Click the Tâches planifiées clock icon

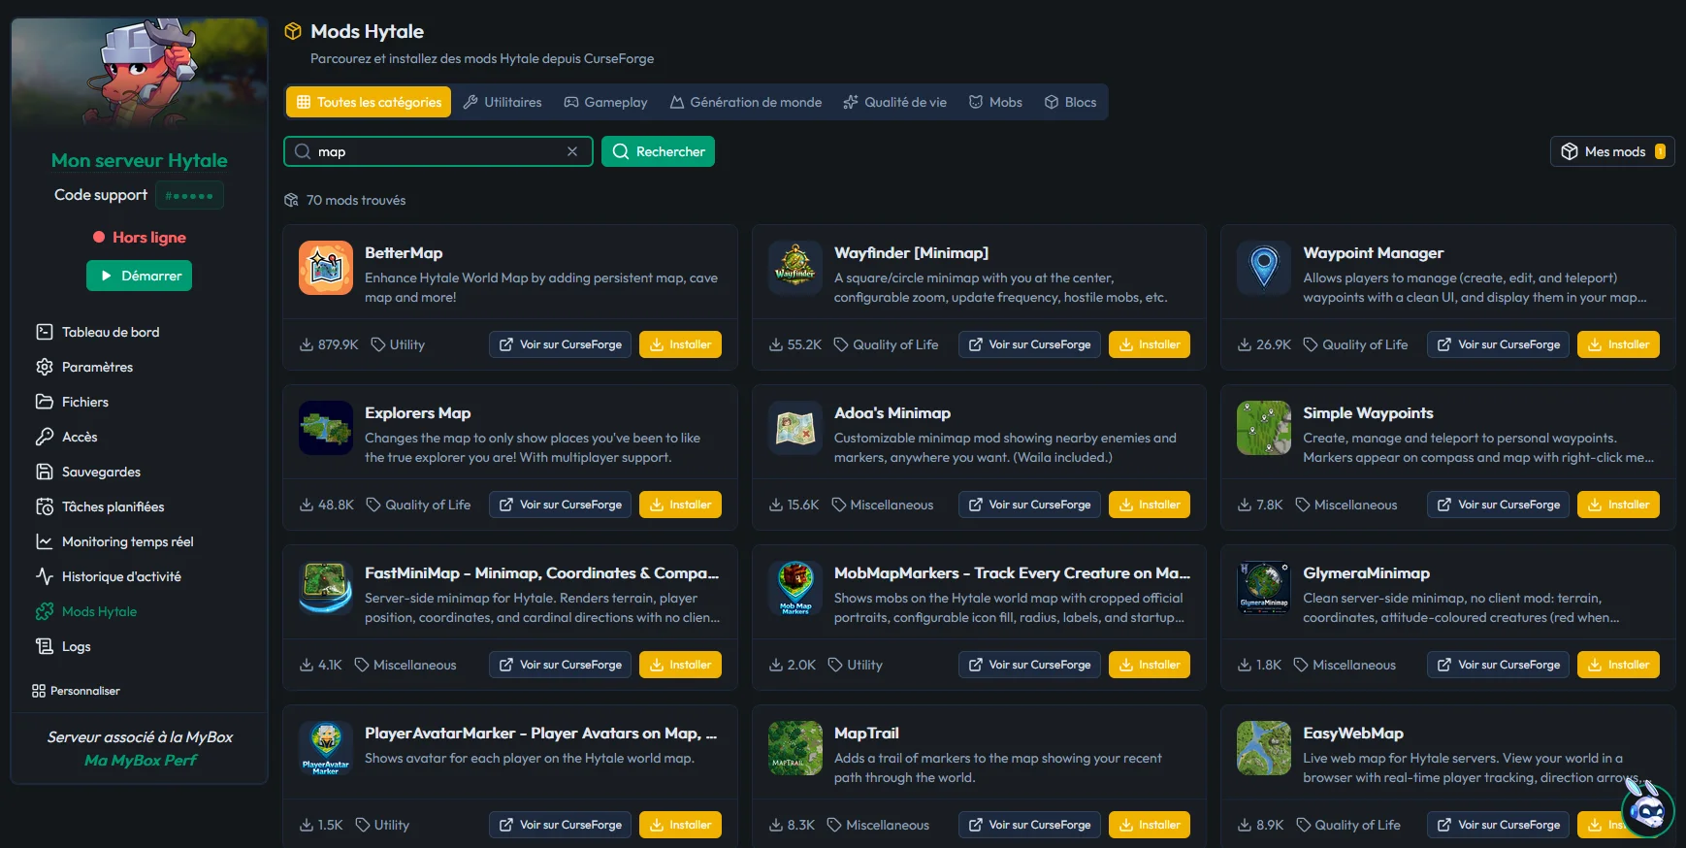point(45,506)
